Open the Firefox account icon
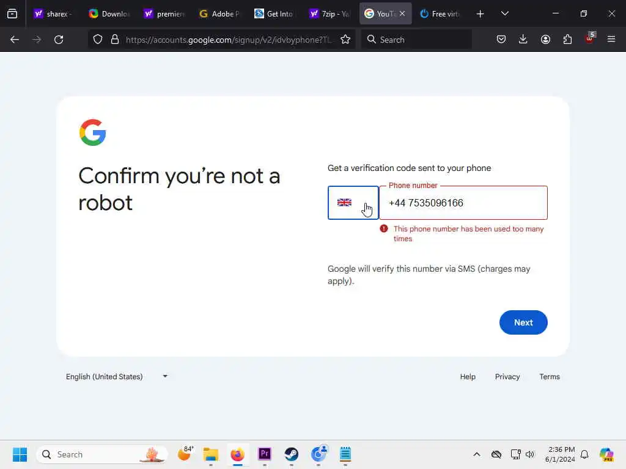 click(x=545, y=40)
